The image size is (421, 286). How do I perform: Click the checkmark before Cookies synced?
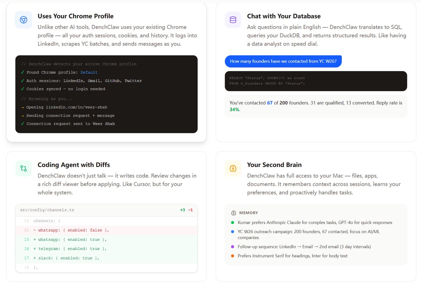(x=23, y=89)
